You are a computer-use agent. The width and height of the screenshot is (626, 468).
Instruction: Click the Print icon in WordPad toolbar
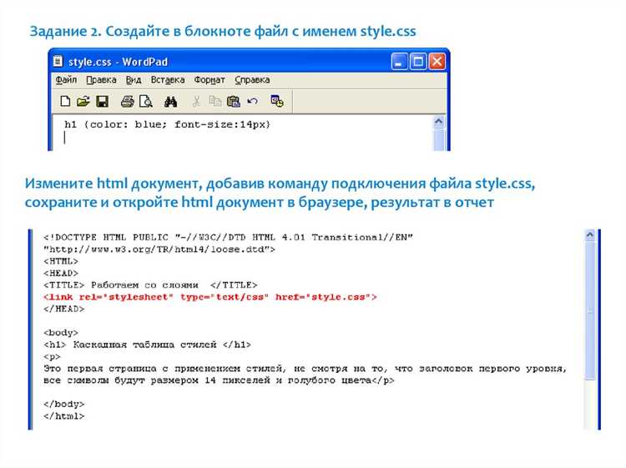click(128, 101)
